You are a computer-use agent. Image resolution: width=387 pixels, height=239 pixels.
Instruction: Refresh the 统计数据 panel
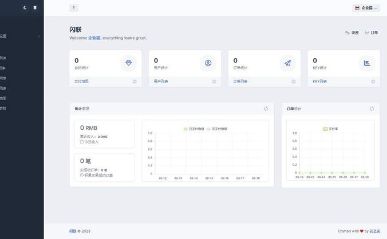click(266, 109)
